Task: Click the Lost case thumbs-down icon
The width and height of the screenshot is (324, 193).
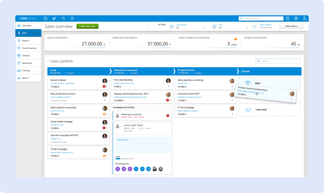Action: pos(248,110)
